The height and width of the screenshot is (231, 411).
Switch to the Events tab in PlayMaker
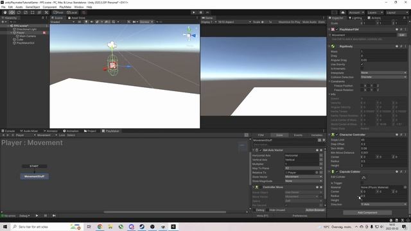click(x=298, y=135)
